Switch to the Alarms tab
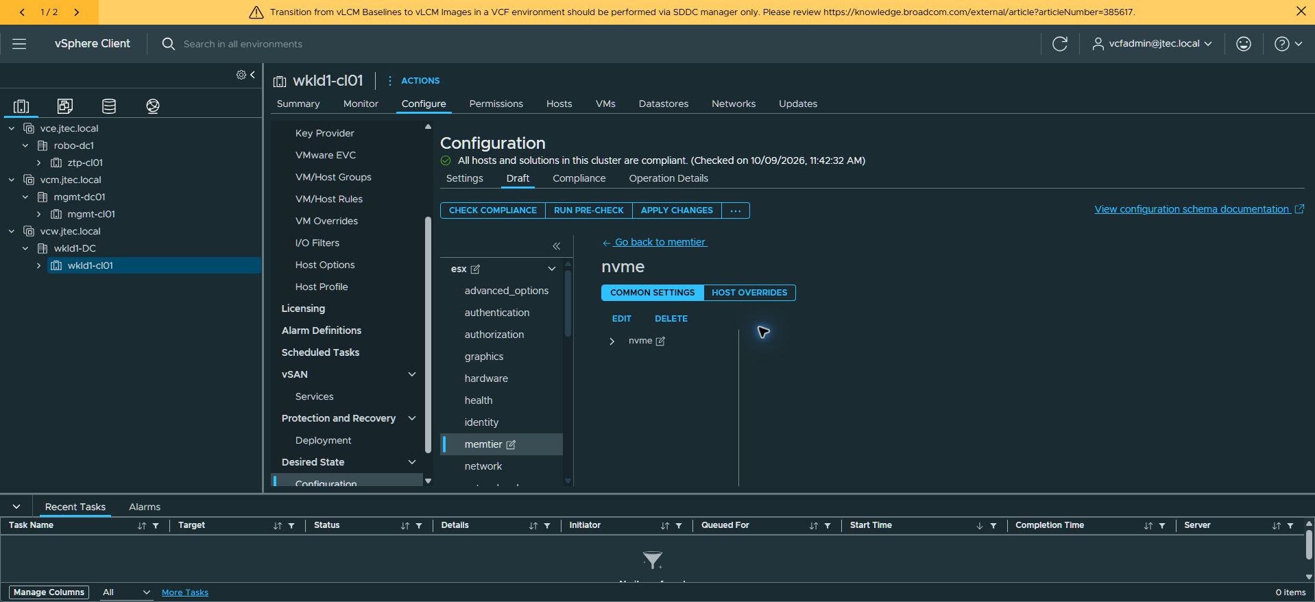The width and height of the screenshot is (1315, 602). point(145,507)
